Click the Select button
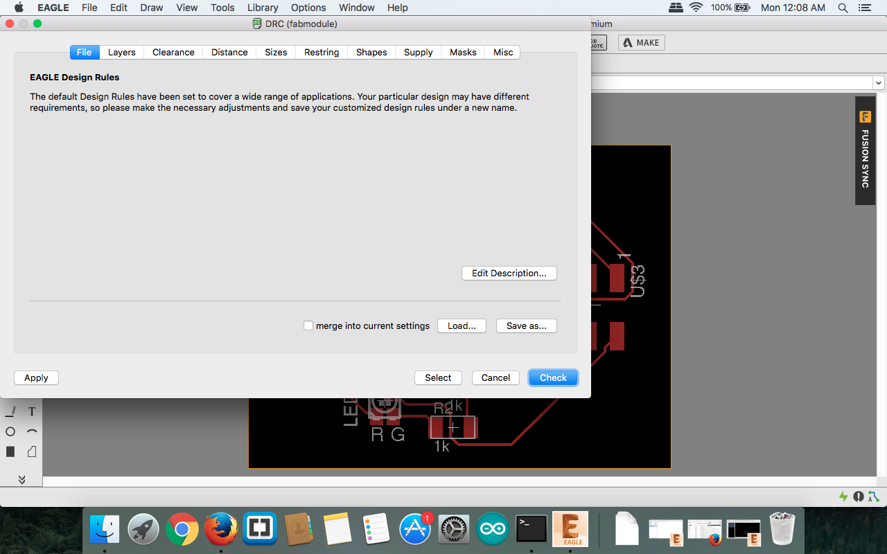The width and height of the screenshot is (887, 554). coord(438,377)
